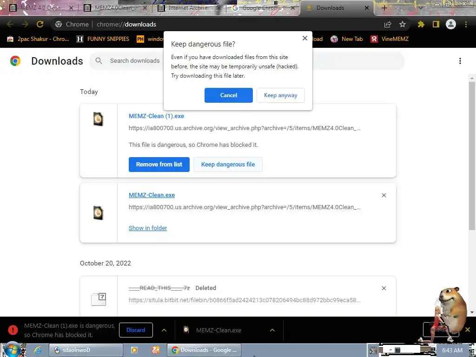Switch to the Internet Archive tab
Viewport: 476px width, 357px height.
point(188,8)
